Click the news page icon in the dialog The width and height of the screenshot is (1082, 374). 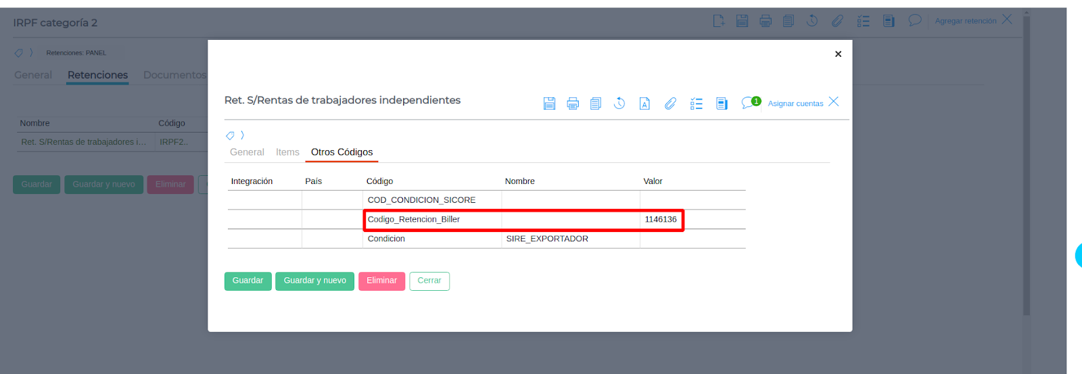722,103
